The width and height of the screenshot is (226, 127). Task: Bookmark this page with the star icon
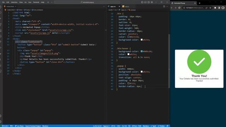pos(210,8)
